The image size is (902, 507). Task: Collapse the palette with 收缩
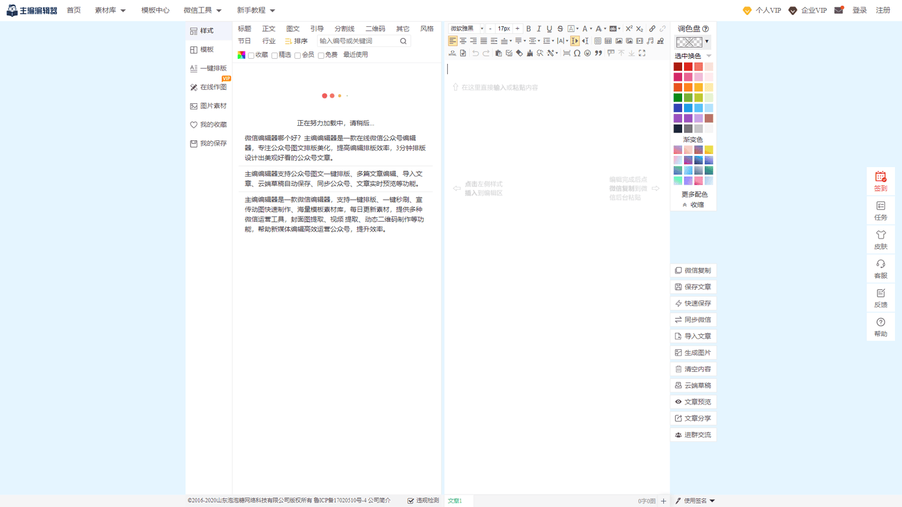coord(693,205)
